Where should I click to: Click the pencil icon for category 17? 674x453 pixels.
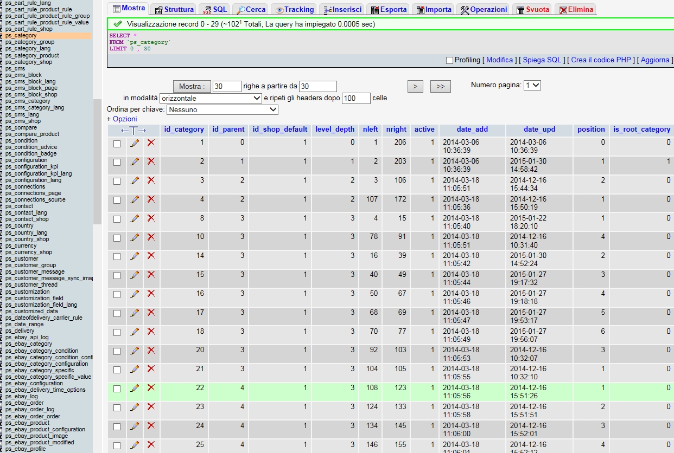(x=135, y=313)
